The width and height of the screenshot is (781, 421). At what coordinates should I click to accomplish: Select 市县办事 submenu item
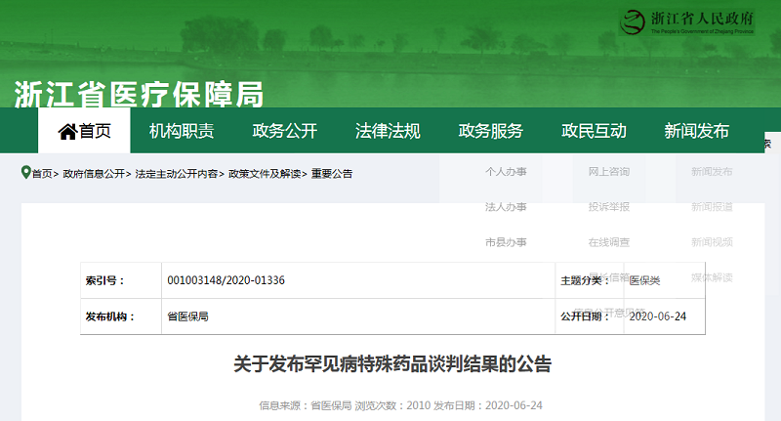(x=506, y=242)
